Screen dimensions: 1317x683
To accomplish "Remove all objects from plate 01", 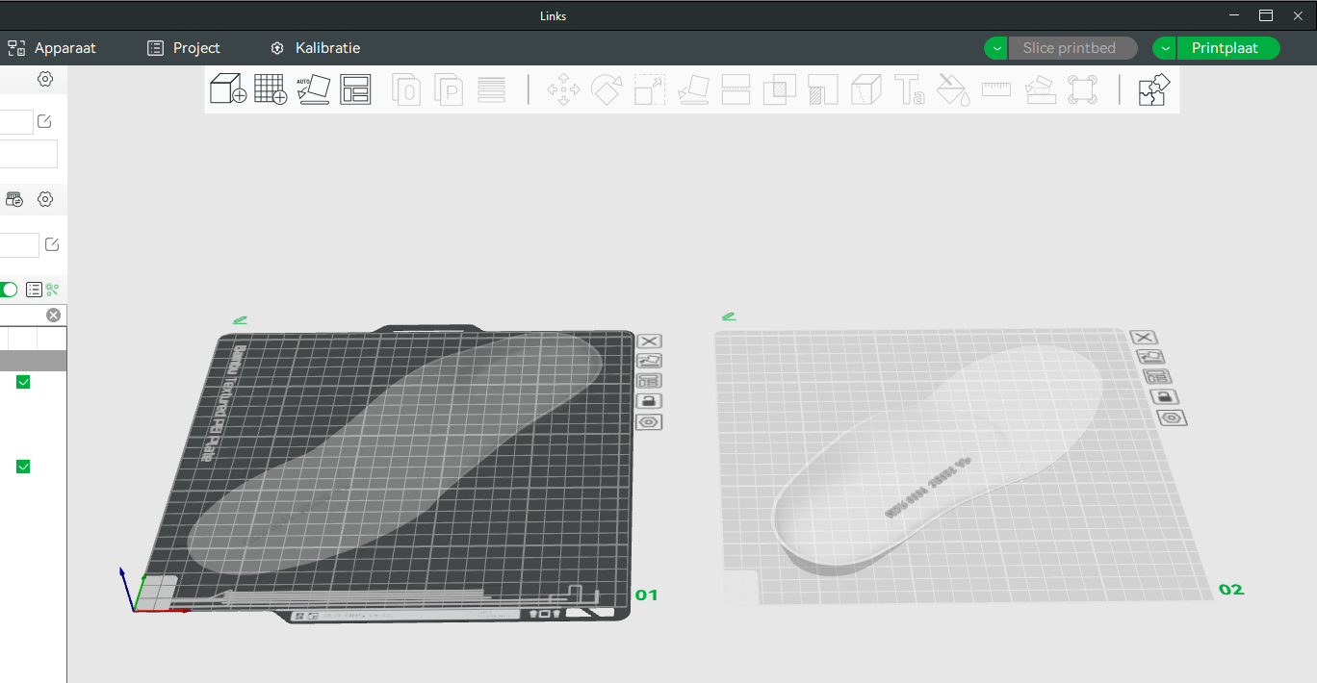I will 650,341.
